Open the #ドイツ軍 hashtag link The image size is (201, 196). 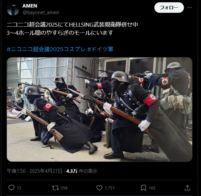[100, 49]
